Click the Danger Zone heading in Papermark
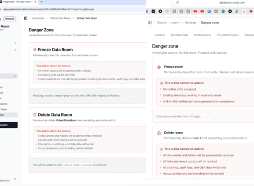254x186 pixels. [41, 30]
